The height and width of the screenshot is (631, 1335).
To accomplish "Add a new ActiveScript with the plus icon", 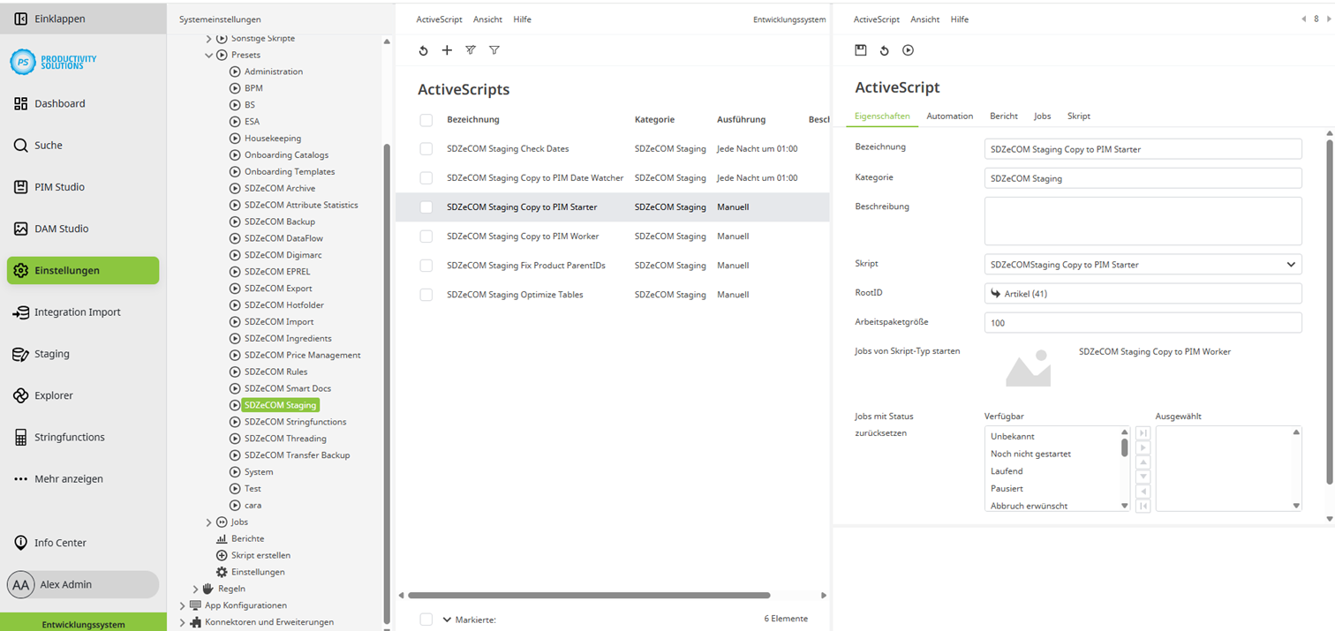I will point(447,50).
